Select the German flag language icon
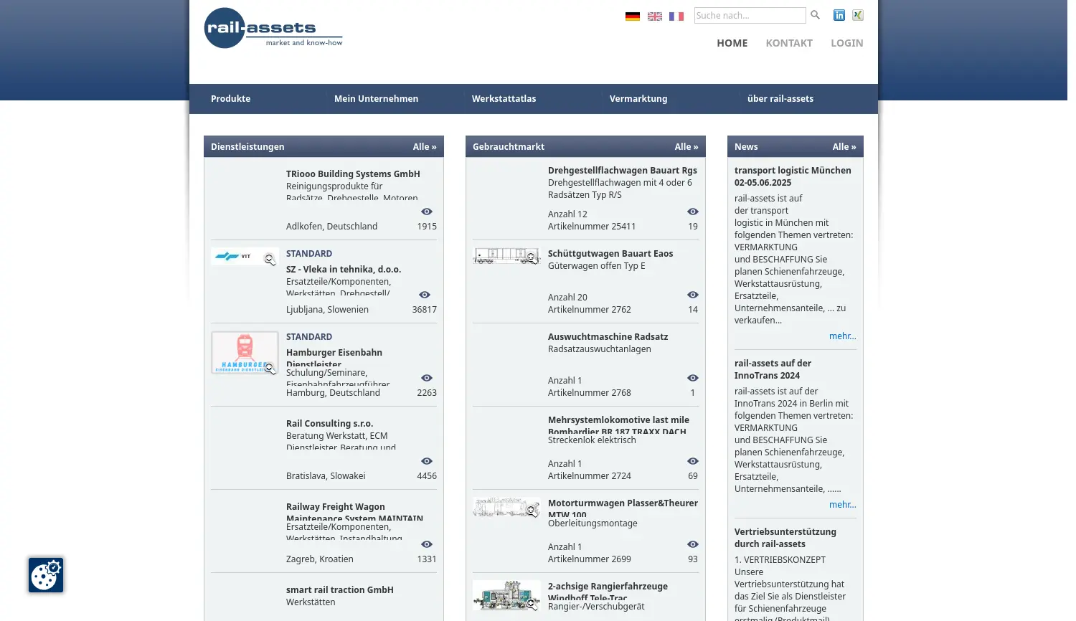 632,16
